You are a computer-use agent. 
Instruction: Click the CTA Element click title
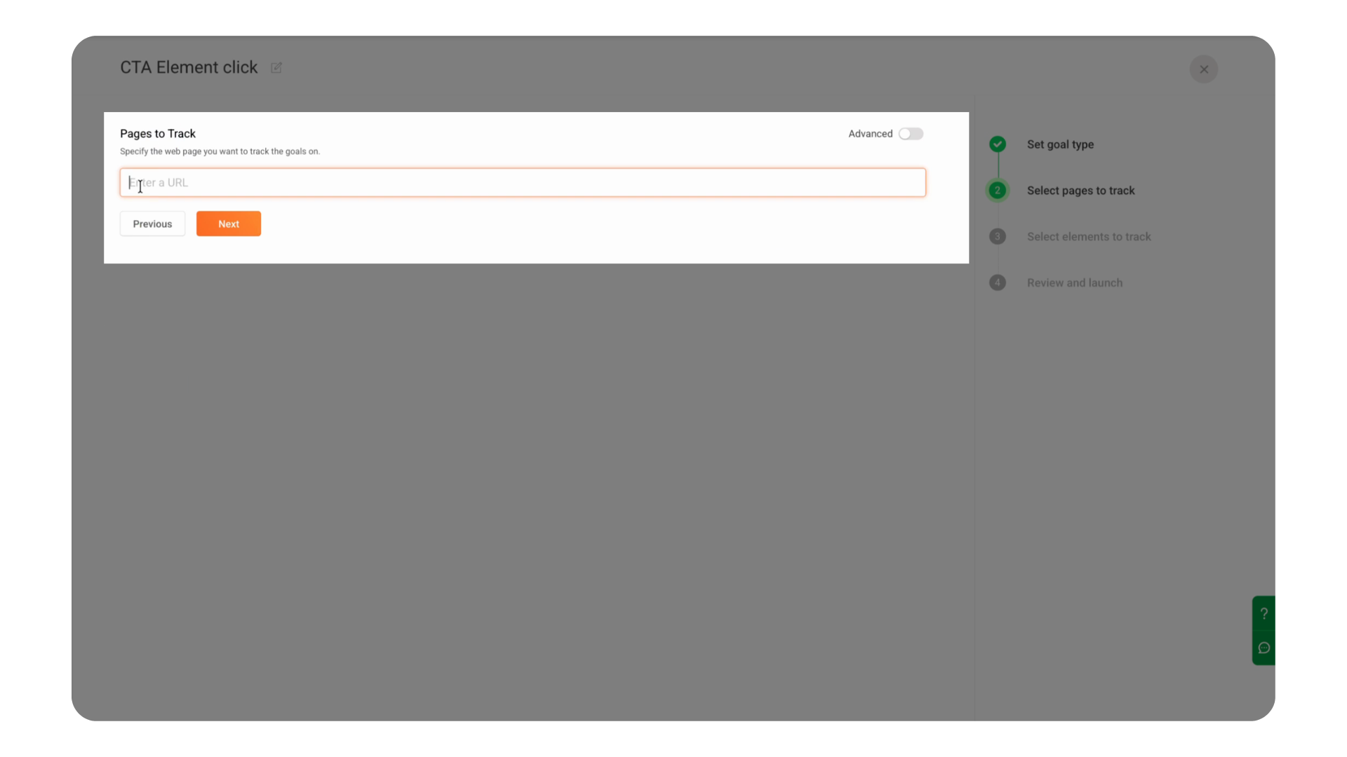tap(189, 68)
